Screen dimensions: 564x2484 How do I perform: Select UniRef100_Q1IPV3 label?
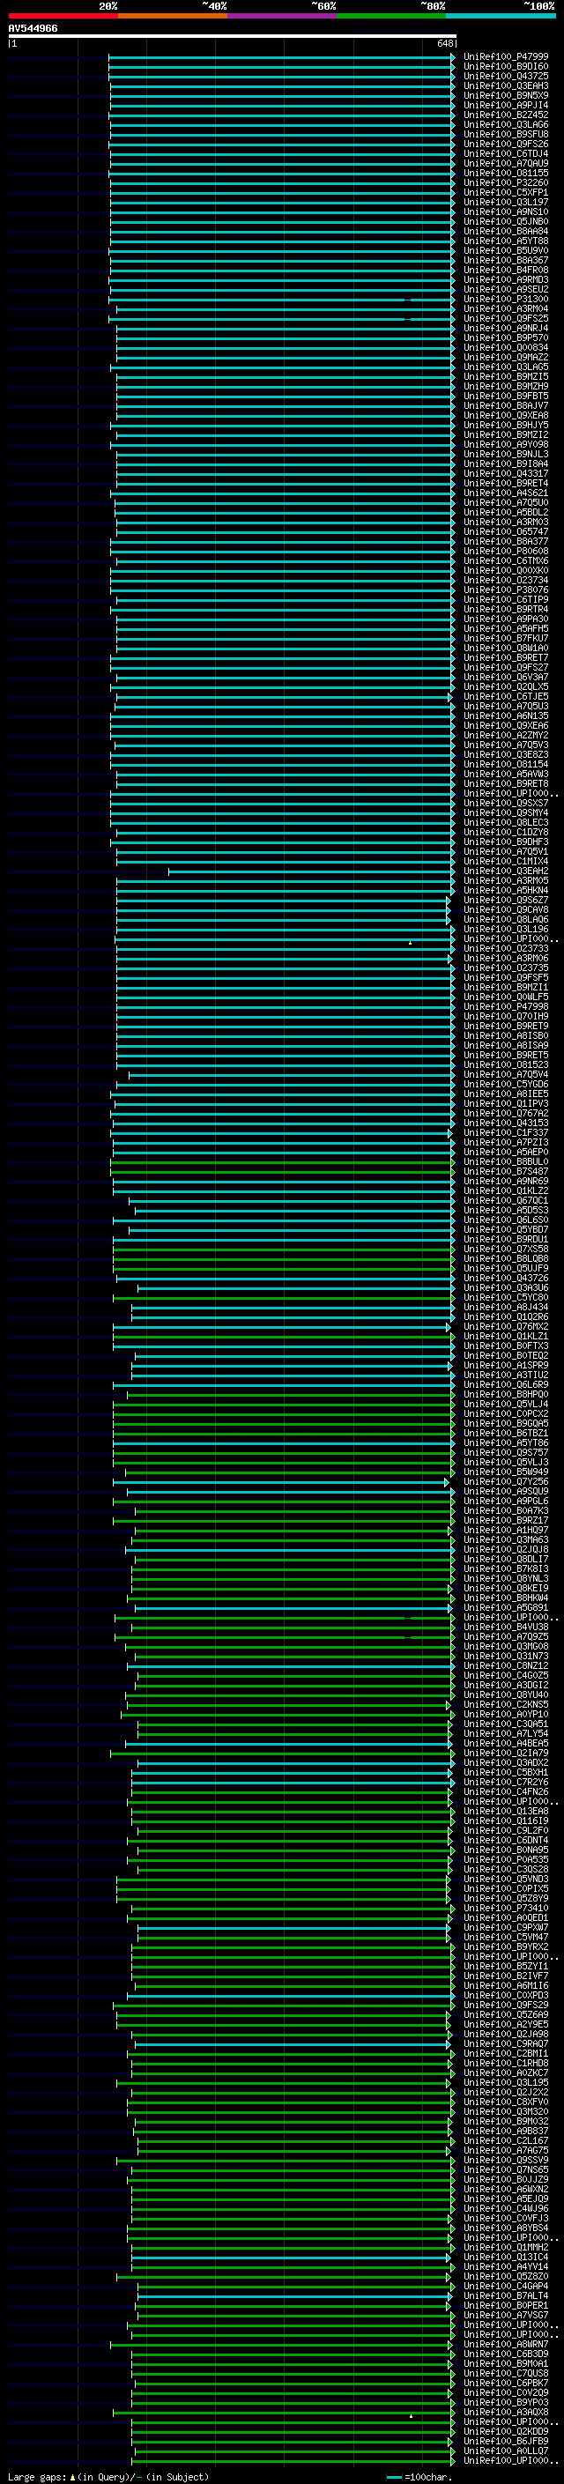pos(506,1103)
